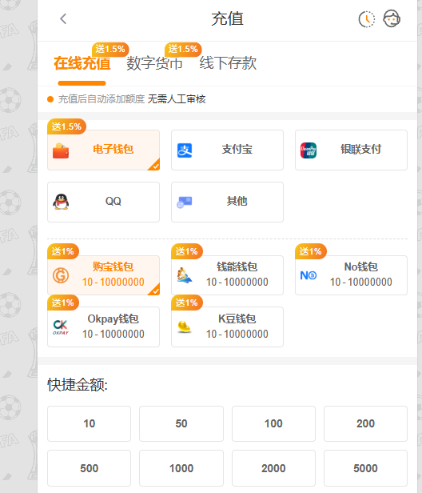Click 送1.5% badge above 数字货币
422x493 pixels.
pyautogui.click(x=183, y=50)
